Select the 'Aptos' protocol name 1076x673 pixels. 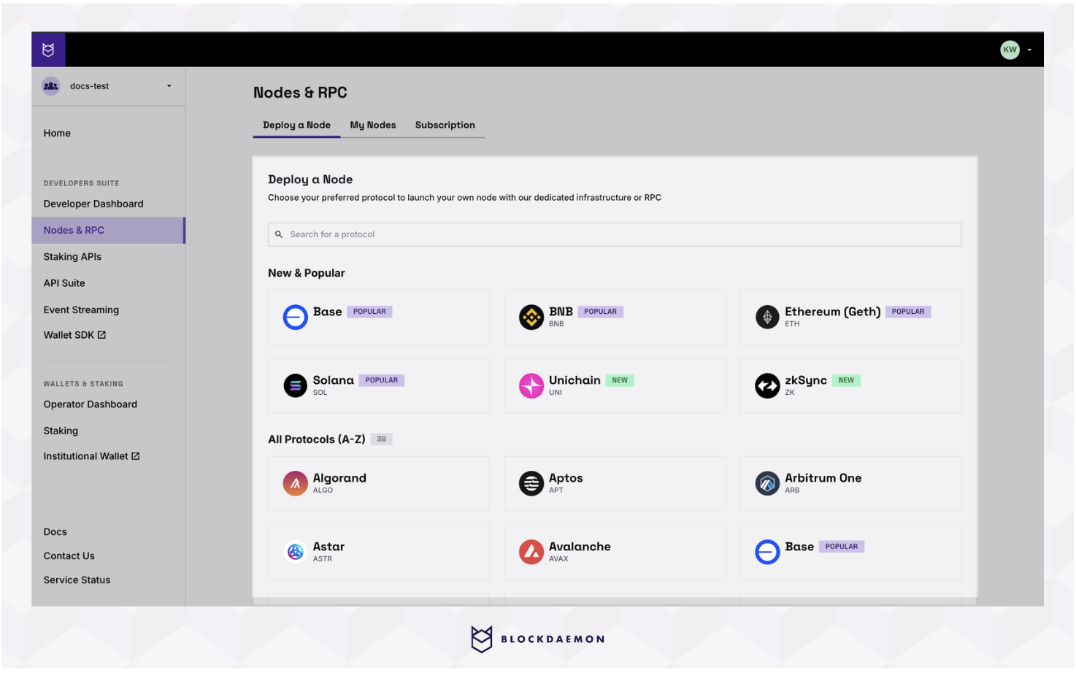click(566, 479)
